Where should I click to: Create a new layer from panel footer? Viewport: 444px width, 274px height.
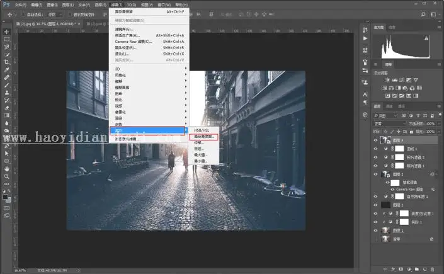tap(424, 269)
